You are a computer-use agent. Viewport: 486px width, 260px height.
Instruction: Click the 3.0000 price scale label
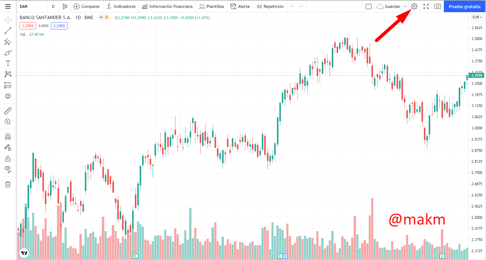tap(477, 128)
